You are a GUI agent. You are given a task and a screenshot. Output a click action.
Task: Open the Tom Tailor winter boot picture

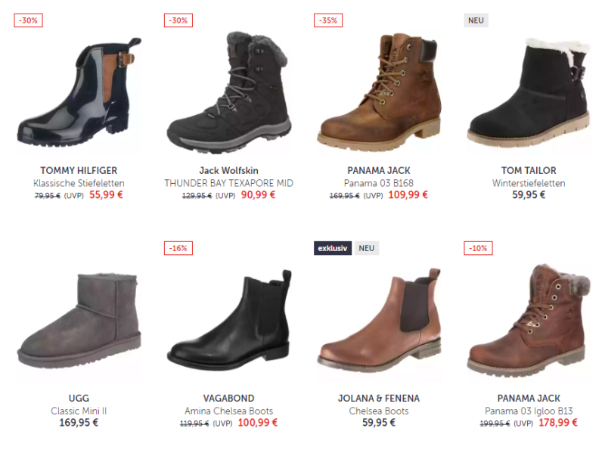[529, 92]
